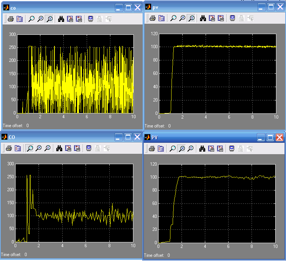Click the top-right pv window title bar
Viewport: 286px width, 262px height.
click(x=204, y=7)
